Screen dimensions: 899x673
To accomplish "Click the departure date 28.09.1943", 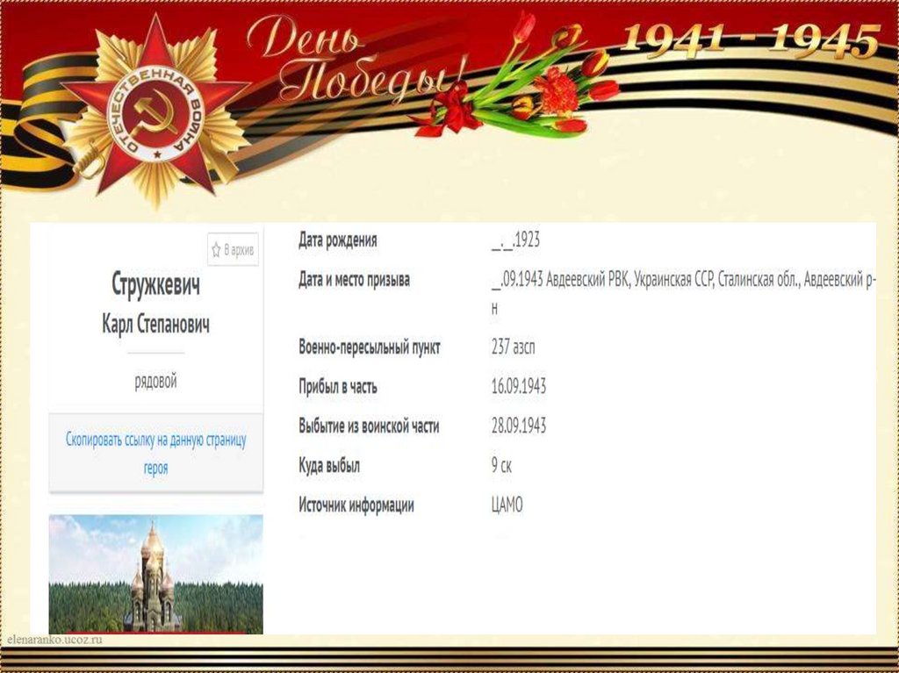I will point(519,426).
